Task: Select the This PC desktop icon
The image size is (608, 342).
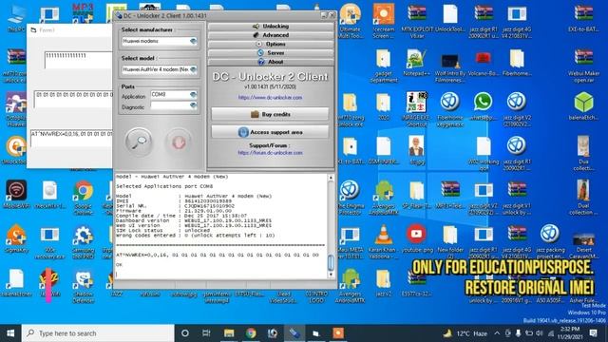Action: (16, 19)
